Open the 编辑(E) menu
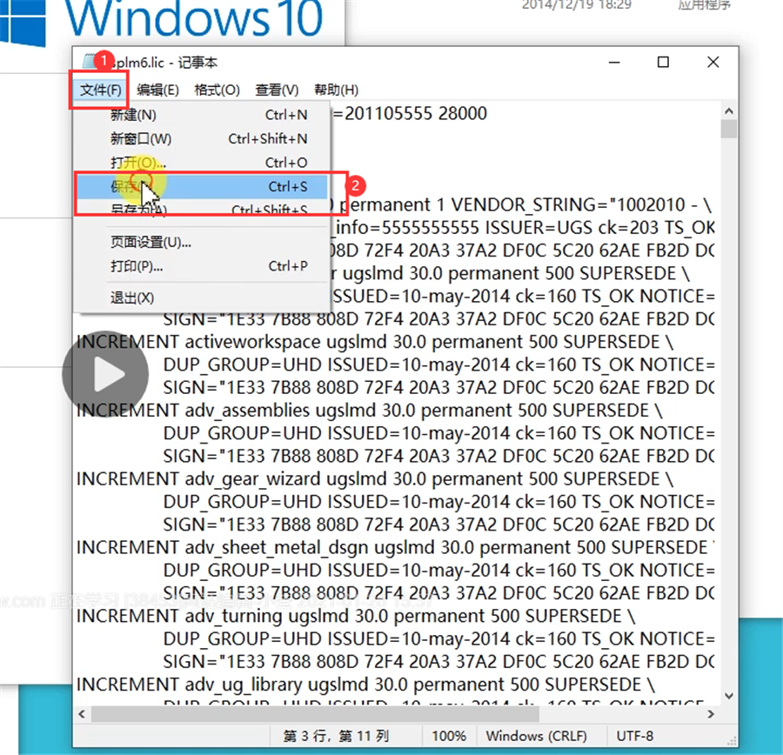783x755 pixels. coord(157,90)
